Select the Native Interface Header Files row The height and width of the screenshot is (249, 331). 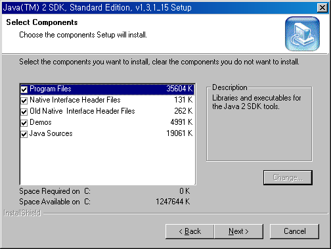click(107, 100)
